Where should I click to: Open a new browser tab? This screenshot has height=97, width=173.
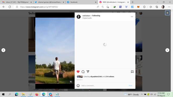[133, 2]
